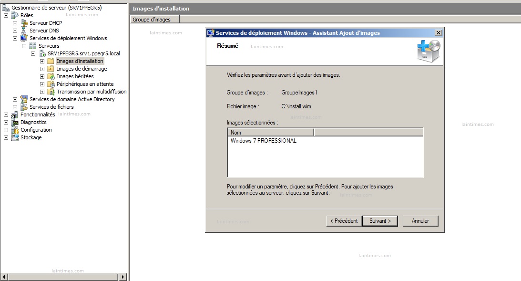Click the Images héritées folder icon
Viewport: 521px width, 281px height.
pyautogui.click(x=51, y=76)
